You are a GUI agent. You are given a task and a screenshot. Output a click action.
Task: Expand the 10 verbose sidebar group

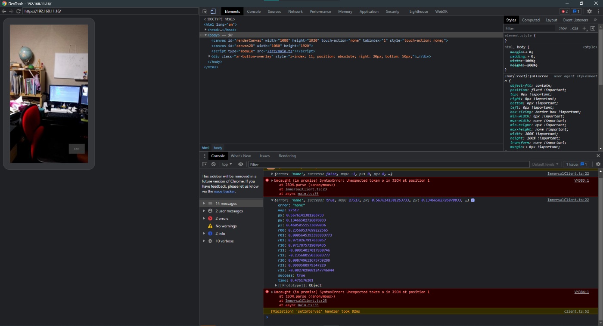(204, 241)
